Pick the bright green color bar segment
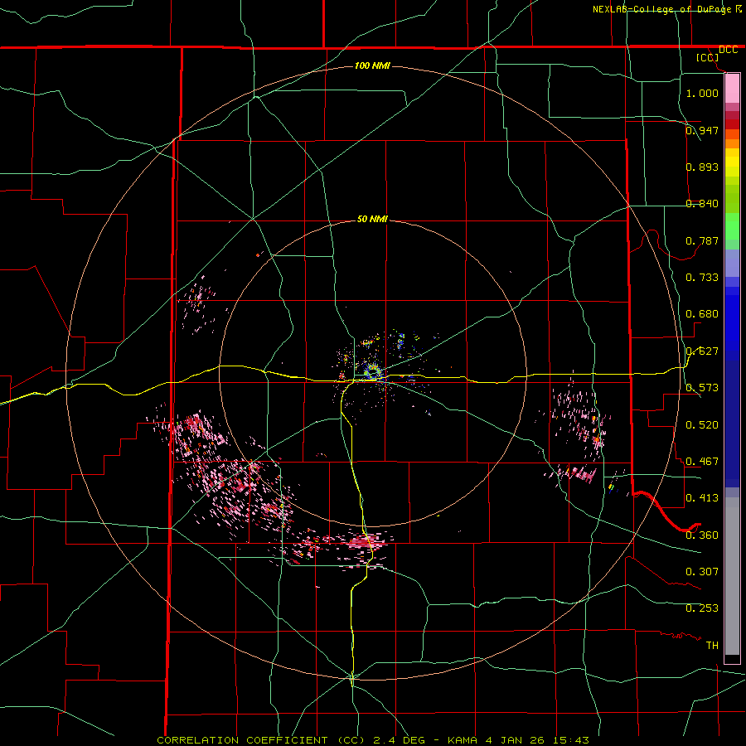 coord(732,226)
